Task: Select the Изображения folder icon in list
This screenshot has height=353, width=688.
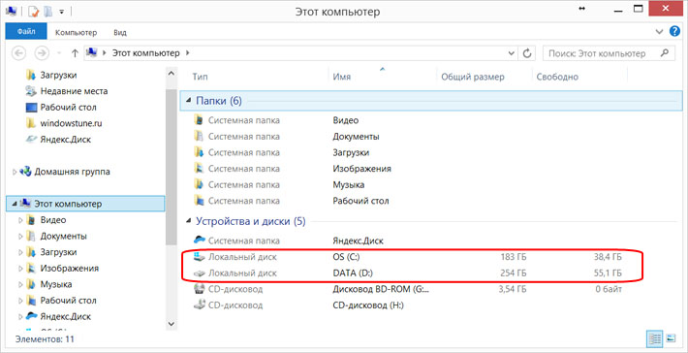Action: click(x=200, y=169)
